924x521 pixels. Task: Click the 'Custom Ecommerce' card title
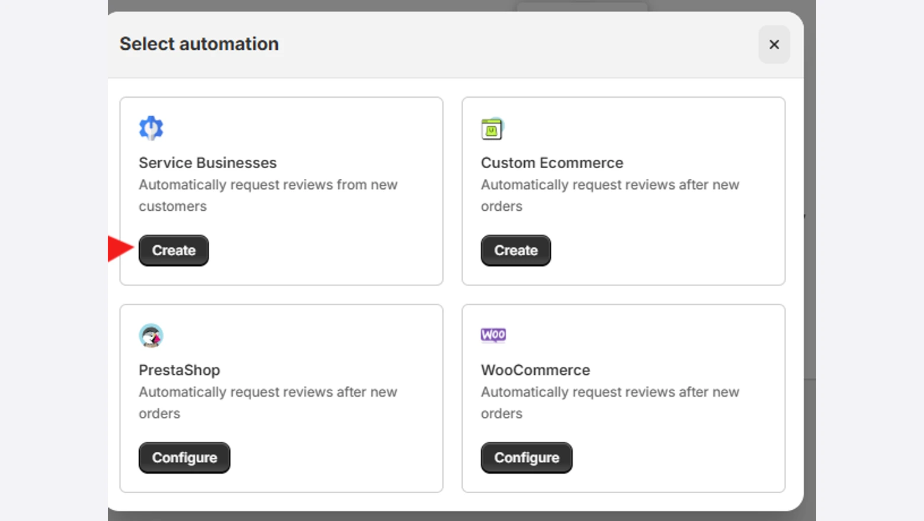pos(552,163)
